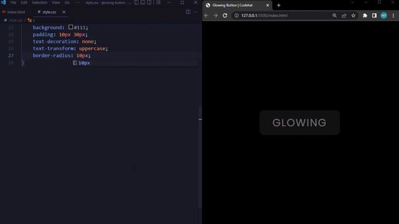The width and height of the screenshot is (399, 224).
Task: Open the View menu in VS Code
Action: point(55,2)
